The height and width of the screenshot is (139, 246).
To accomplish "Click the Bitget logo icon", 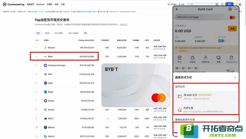I will click(45, 92).
